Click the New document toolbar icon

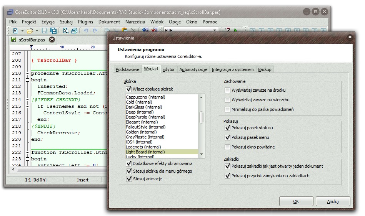[x=15, y=31]
